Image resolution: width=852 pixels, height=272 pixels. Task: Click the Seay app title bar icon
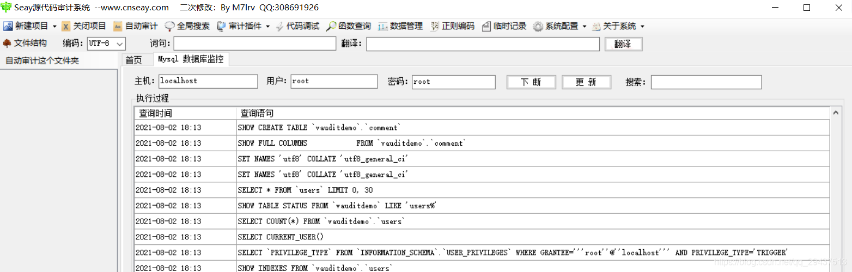coord(6,8)
